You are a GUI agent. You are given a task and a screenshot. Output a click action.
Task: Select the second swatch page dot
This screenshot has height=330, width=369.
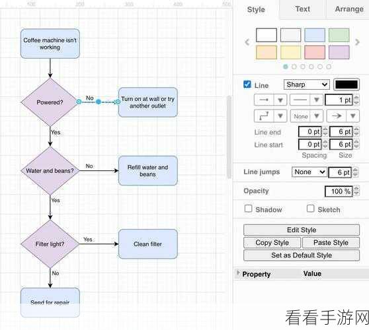click(294, 67)
